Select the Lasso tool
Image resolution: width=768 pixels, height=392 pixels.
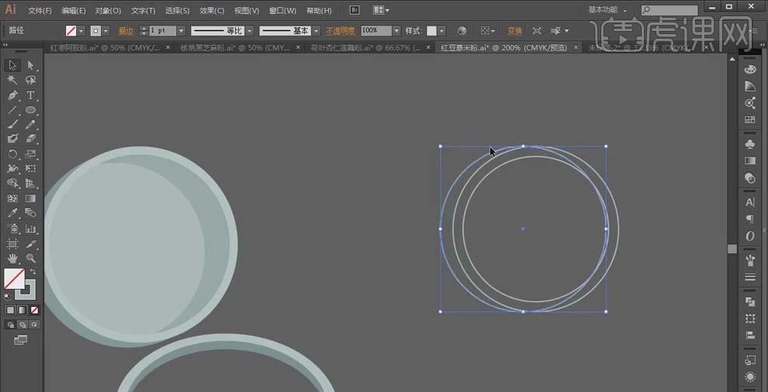(31, 81)
